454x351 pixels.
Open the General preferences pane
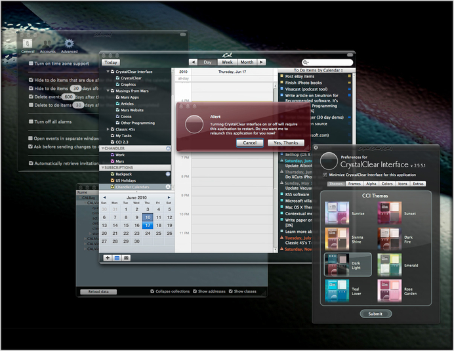[x=28, y=45]
